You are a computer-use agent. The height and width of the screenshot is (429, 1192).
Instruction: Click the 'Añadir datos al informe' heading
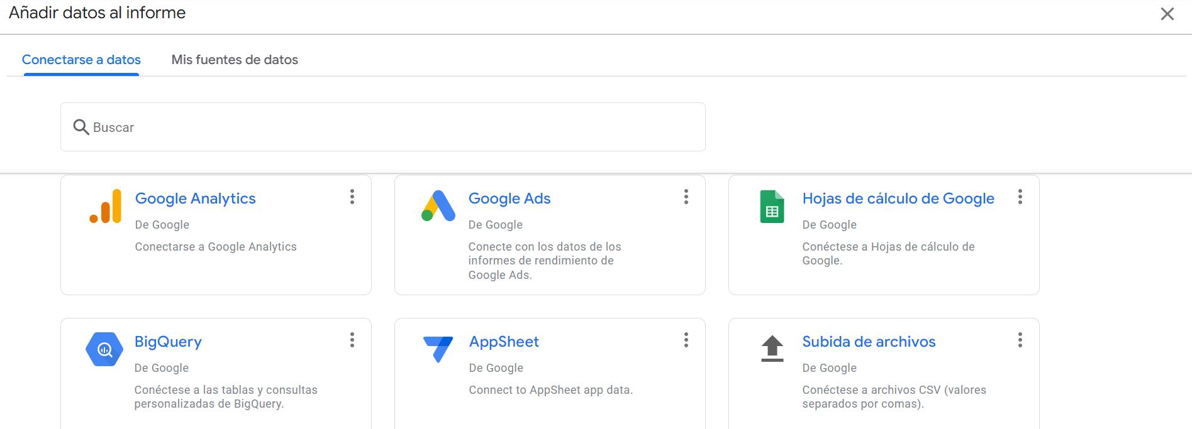click(x=97, y=13)
